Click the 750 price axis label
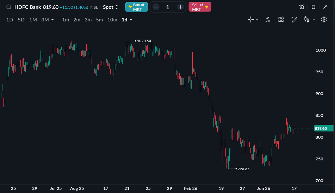Screen dimensions: 335x193 [x=320, y=159]
